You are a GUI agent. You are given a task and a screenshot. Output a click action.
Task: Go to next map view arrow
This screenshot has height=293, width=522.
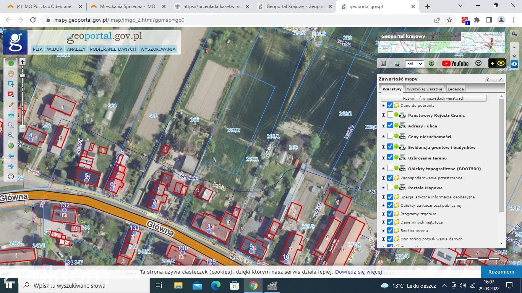pos(11,166)
